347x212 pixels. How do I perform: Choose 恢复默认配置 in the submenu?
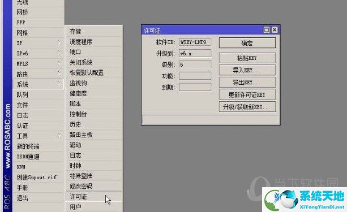[x=94, y=73]
